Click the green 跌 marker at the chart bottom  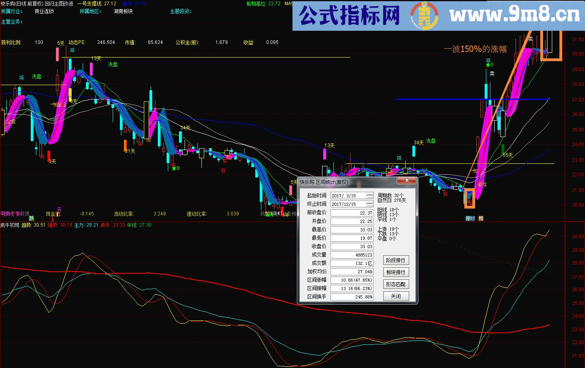tap(31, 218)
